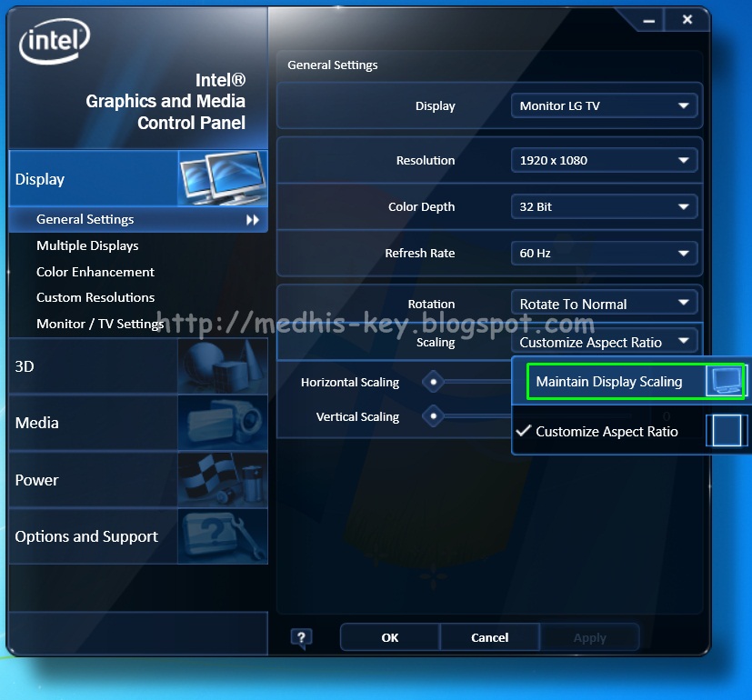Click the Power checkered flag icon
Image resolution: width=752 pixels, height=700 pixels.
coord(223,479)
